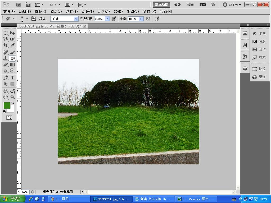Viewport: 271px width, 203px height.
Task: Open the 流量 slider arrow
Action: (141, 19)
